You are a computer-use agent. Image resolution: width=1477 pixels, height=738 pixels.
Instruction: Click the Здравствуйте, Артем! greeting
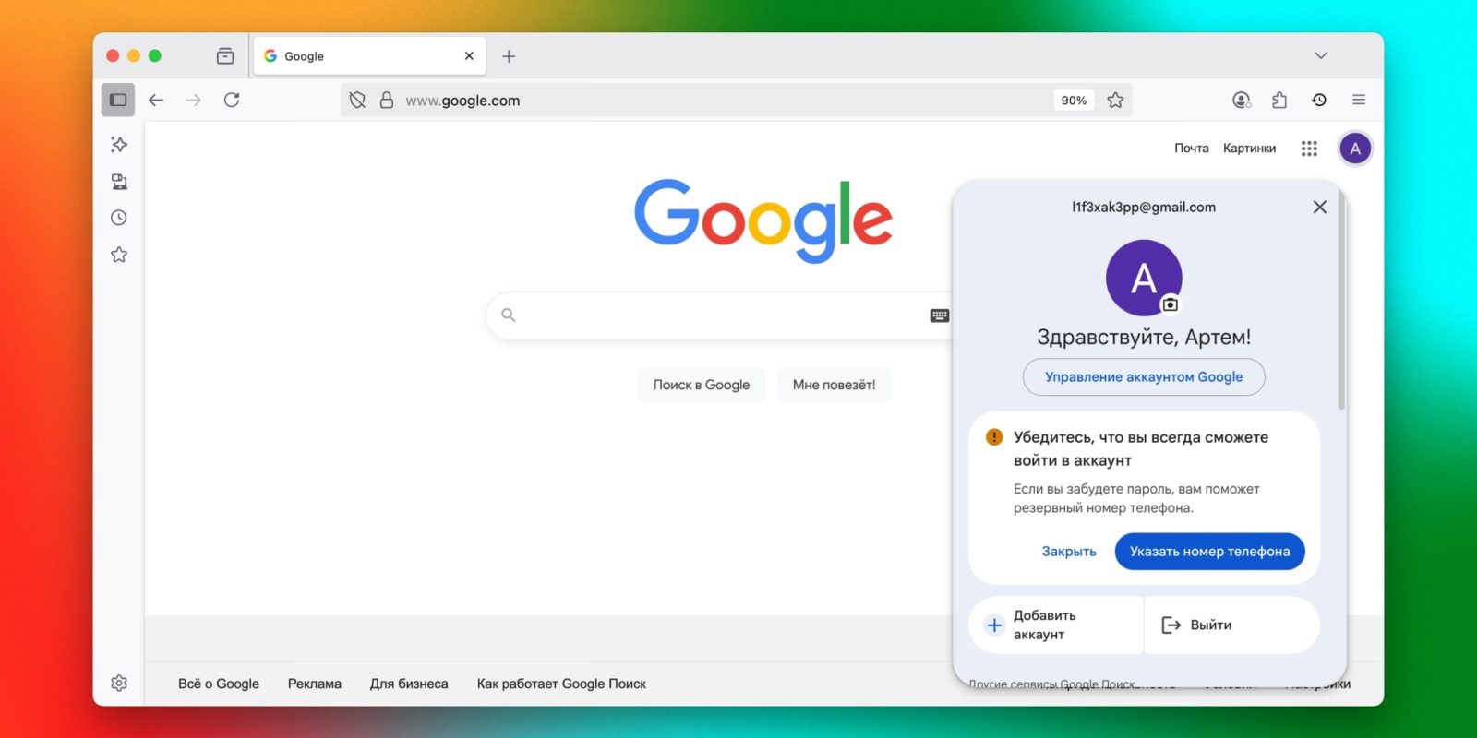(x=1144, y=337)
